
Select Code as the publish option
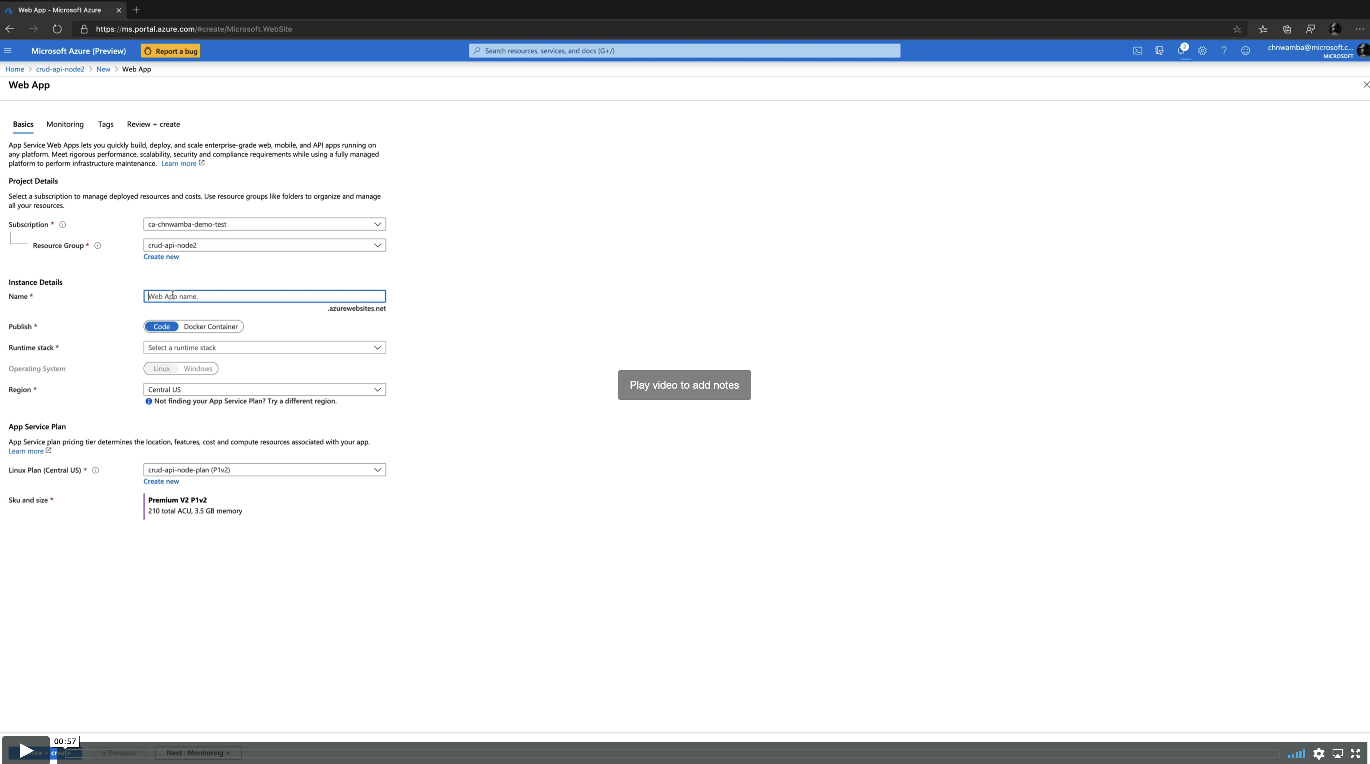tap(161, 326)
